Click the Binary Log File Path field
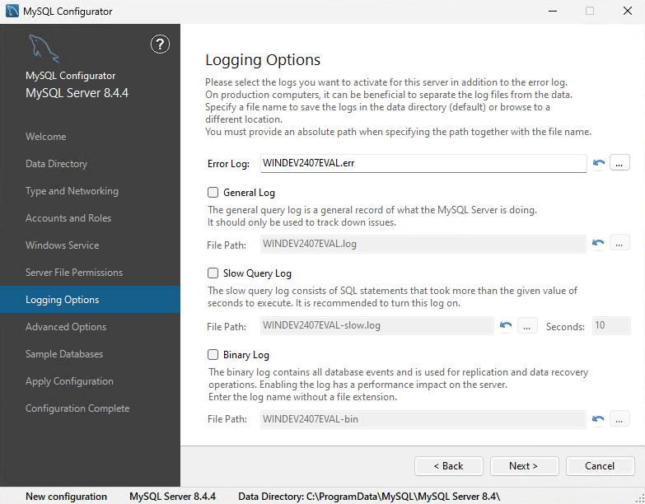This screenshot has width=645, height=504. pyautogui.click(x=423, y=419)
